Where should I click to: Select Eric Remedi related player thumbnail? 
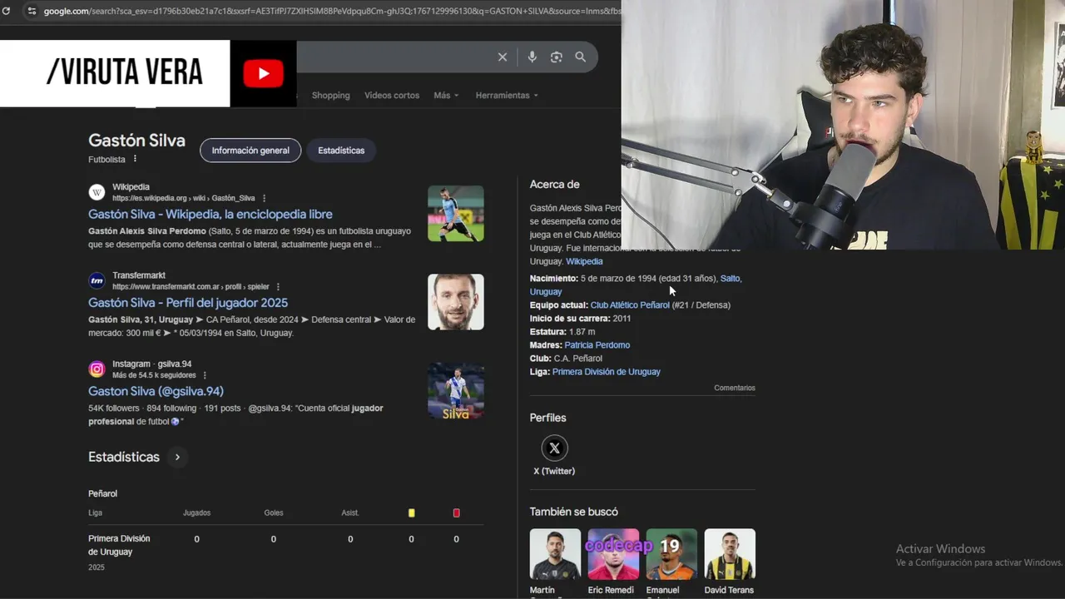(x=613, y=554)
